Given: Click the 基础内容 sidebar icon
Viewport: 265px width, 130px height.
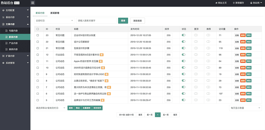Looking at the screenshot, I should pyautogui.click(x=3, y=17).
